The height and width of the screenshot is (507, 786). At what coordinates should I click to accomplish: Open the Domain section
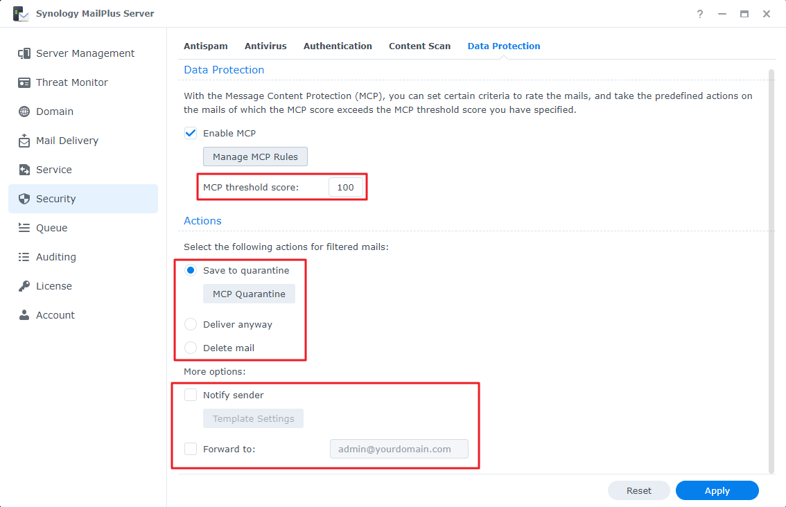pos(53,111)
